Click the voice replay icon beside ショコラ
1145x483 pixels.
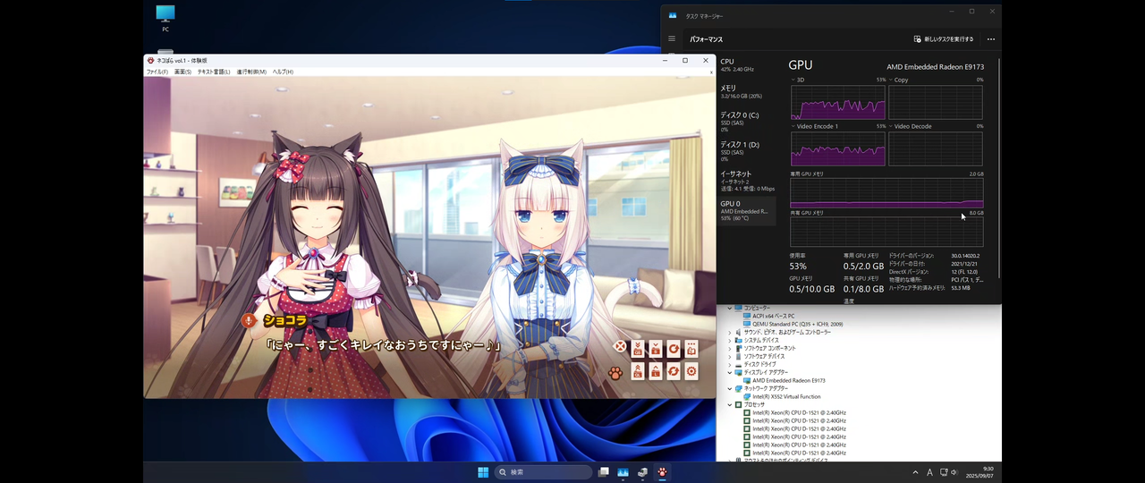click(249, 319)
